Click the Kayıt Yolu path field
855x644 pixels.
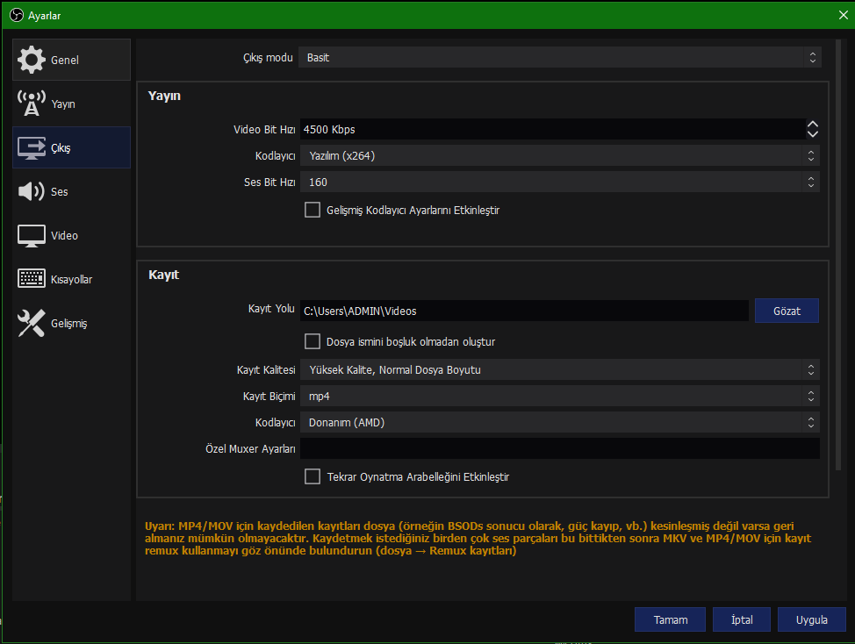pos(525,311)
